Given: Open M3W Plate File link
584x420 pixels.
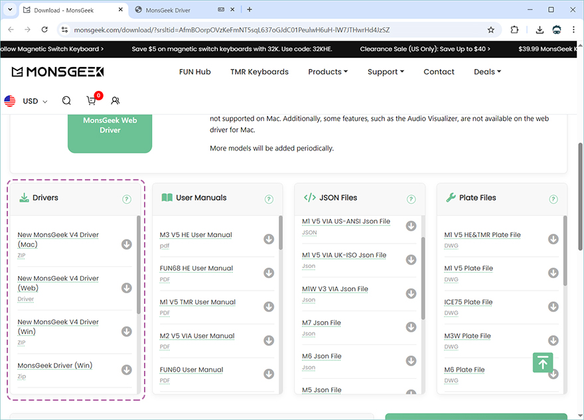Looking at the screenshot, I should coord(467,336).
